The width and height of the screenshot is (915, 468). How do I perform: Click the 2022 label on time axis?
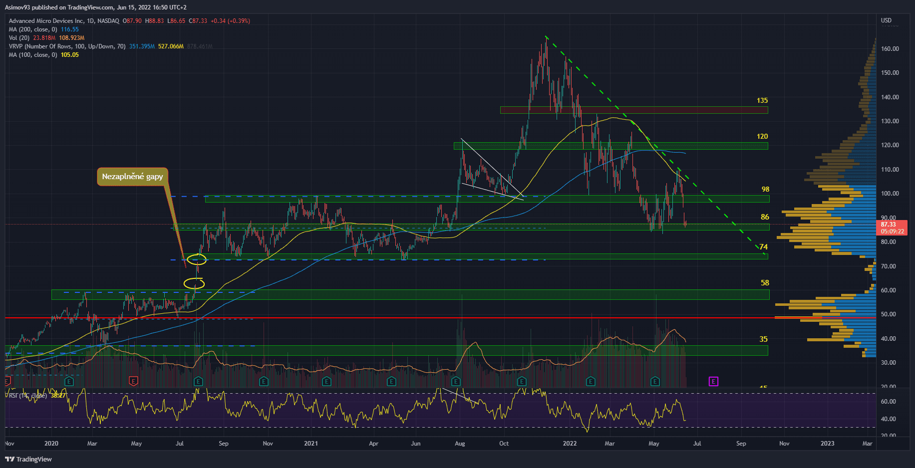pyautogui.click(x=570, y=443)
